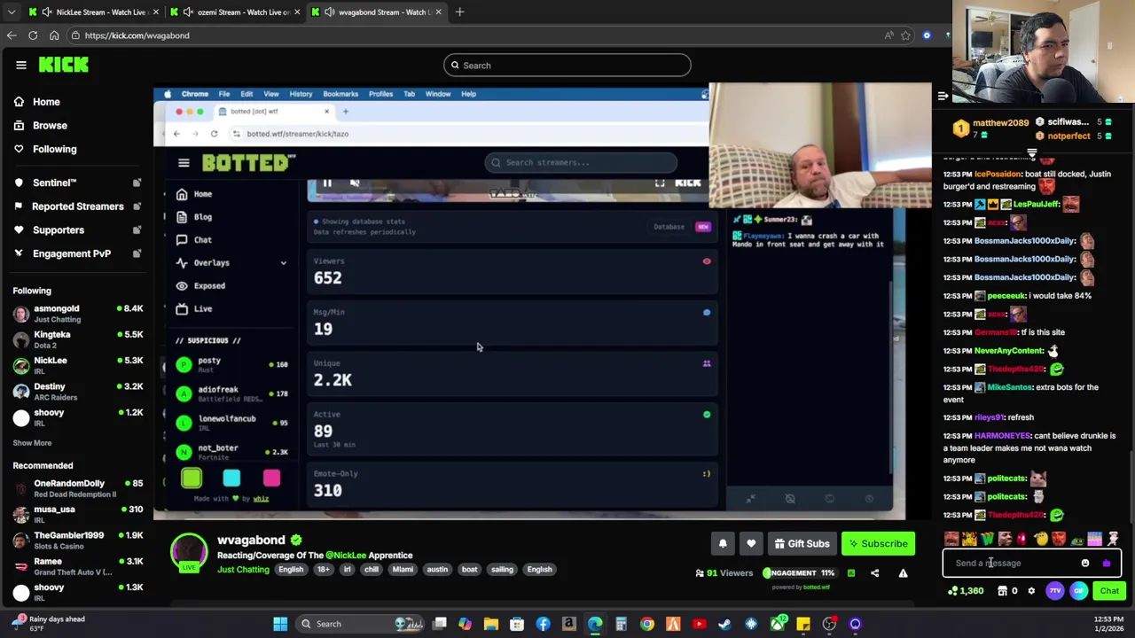This screenshot has height=638, width=1135.
Task: Select the Miami stream tag
Action: click(403, 570)
